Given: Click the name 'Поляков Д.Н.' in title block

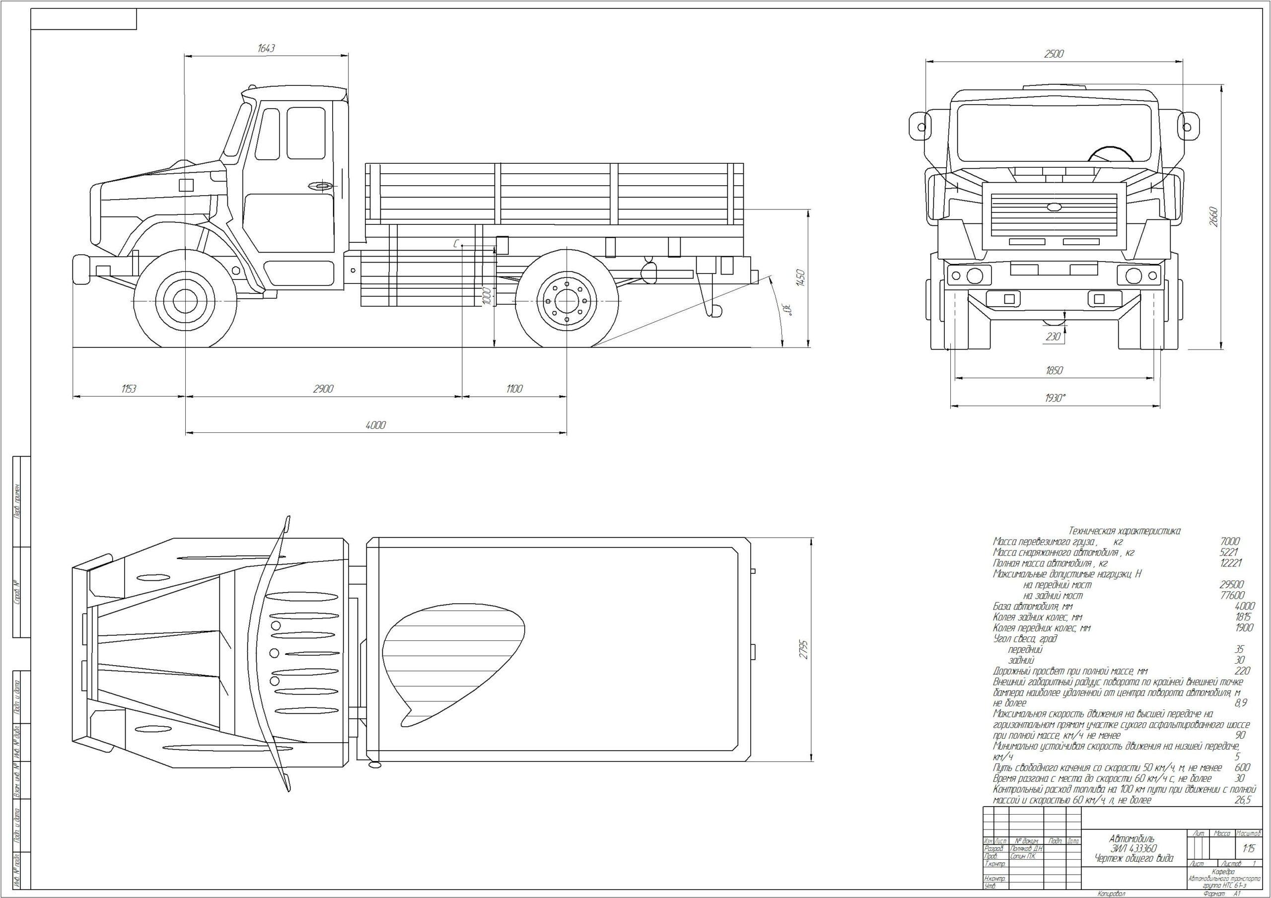Looking at the screenshot, I should (1027, 849).
